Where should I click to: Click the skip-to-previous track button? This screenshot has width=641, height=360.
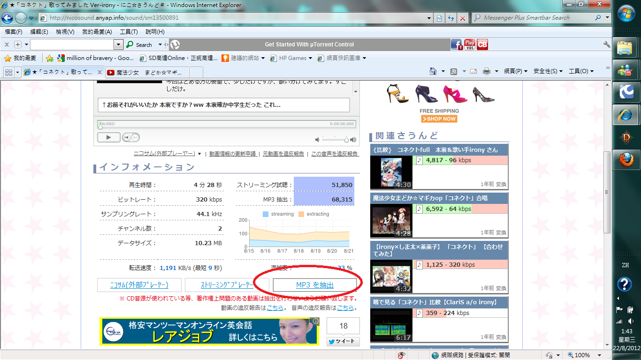(x=126, y=137)
